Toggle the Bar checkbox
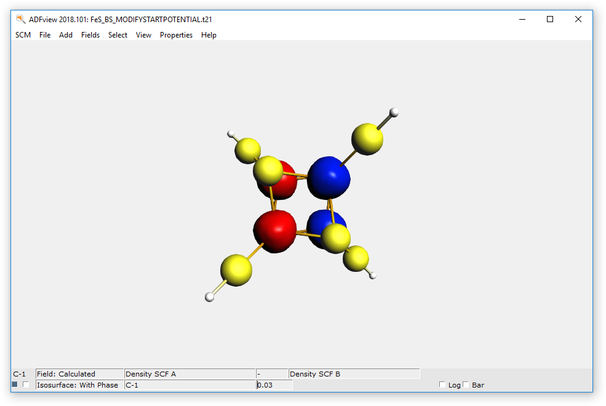Viewport: 606px width, 406px height. [x=466, y=384]
